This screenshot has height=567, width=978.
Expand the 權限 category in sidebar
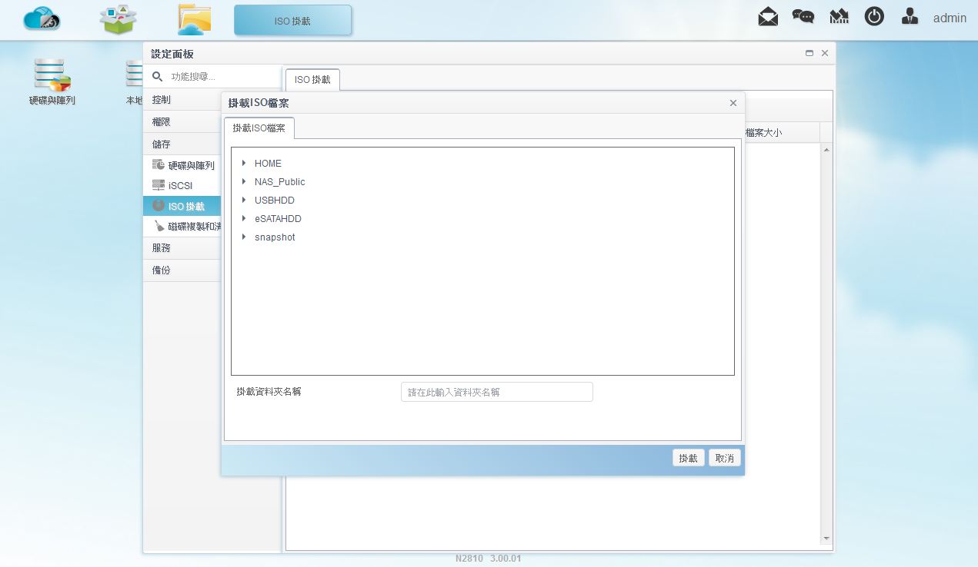tap(182, 121)
